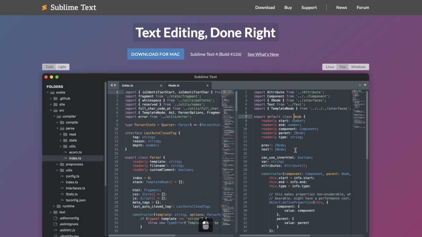Click the compiler folder icon
Screen dimensions: 422x237
click(59, 116)
